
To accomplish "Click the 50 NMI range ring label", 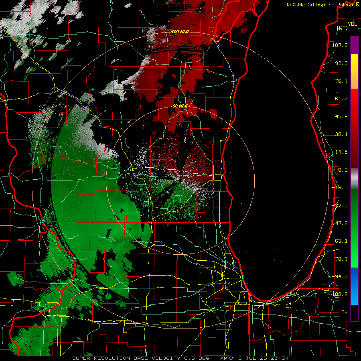I will click(x=180, y=106).
